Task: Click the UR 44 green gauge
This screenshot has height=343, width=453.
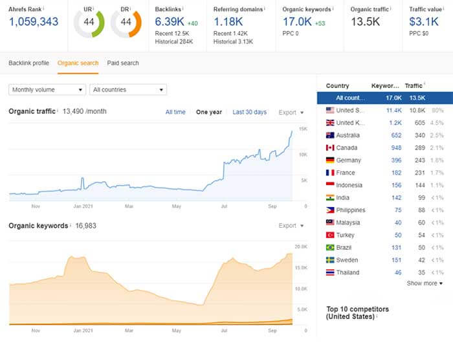Action: [x=89, y=24]
